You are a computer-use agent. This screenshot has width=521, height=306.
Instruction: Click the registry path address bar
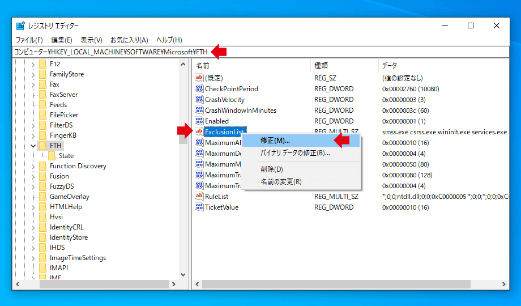261,52
